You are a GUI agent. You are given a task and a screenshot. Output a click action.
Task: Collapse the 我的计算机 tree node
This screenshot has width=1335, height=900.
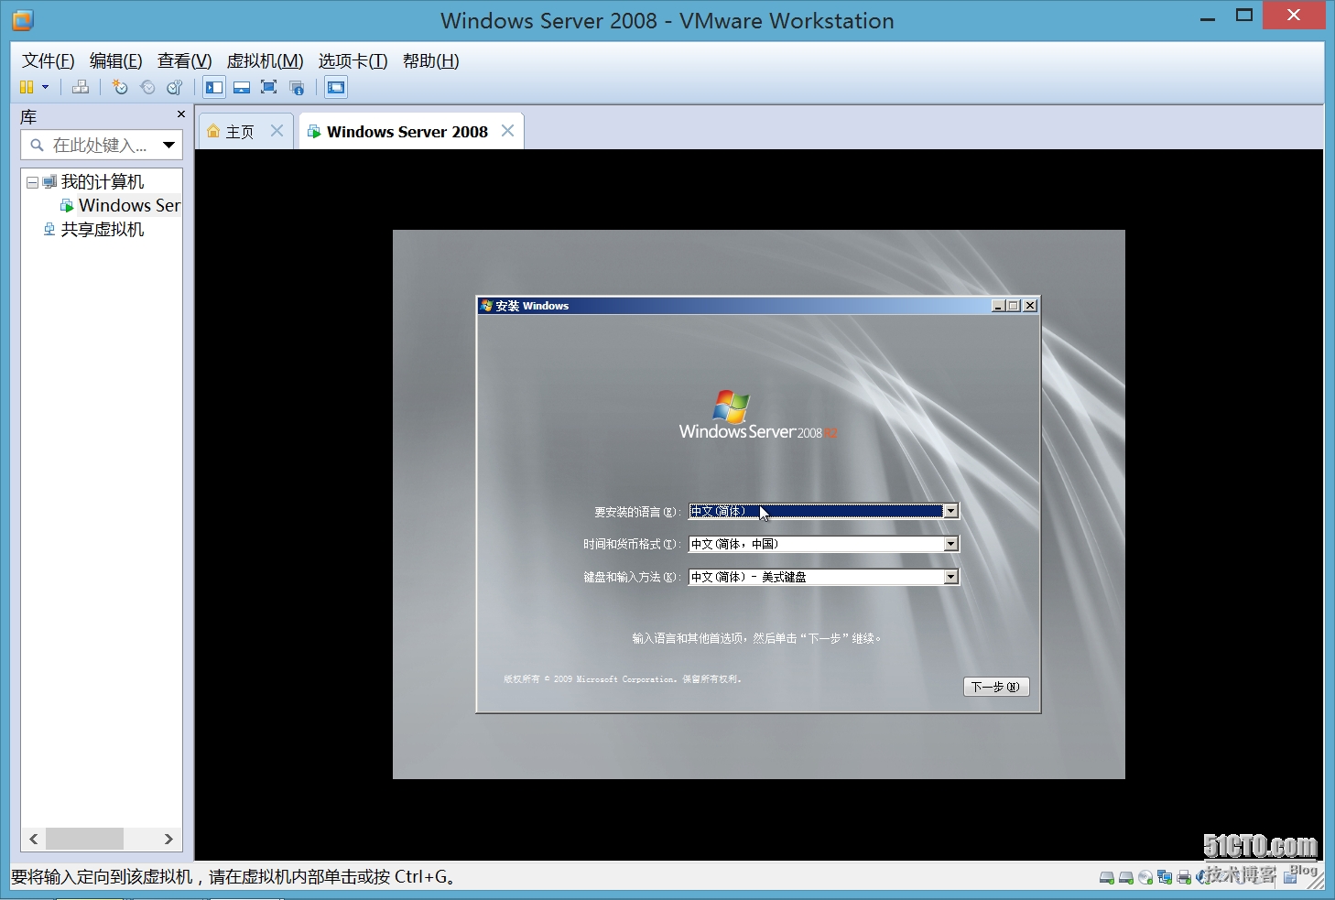point(32,182)
